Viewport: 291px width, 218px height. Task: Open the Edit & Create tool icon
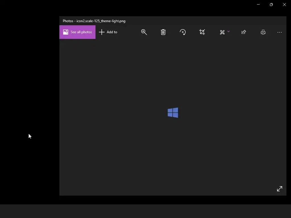point(222,32)
